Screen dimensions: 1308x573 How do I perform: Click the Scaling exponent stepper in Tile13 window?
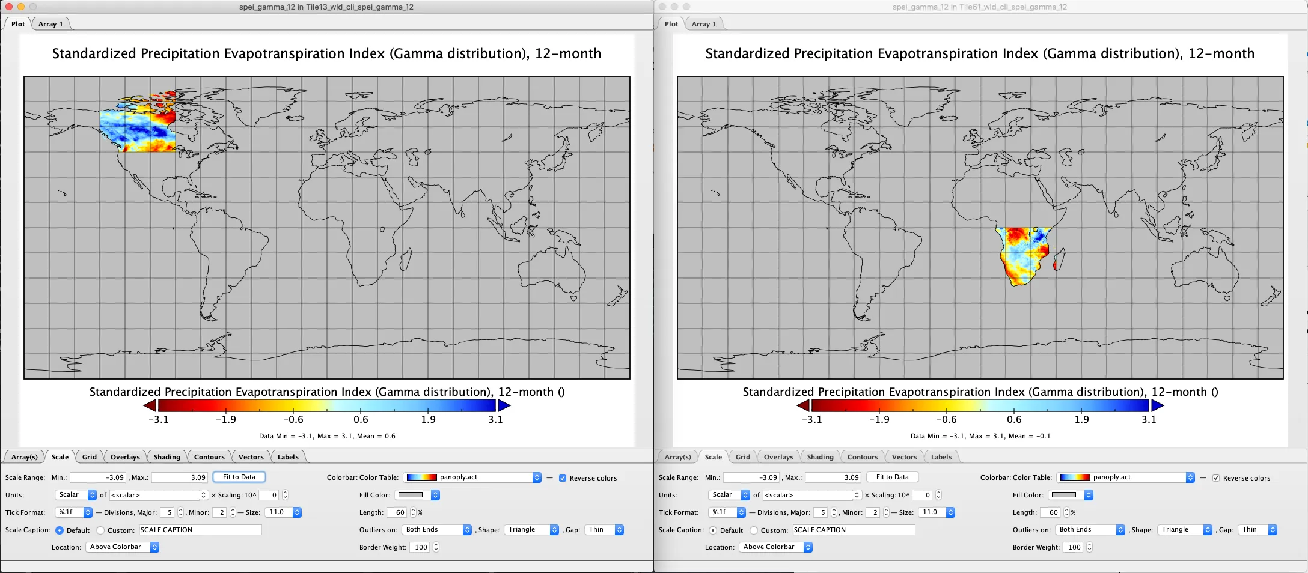tap(285, 495)
